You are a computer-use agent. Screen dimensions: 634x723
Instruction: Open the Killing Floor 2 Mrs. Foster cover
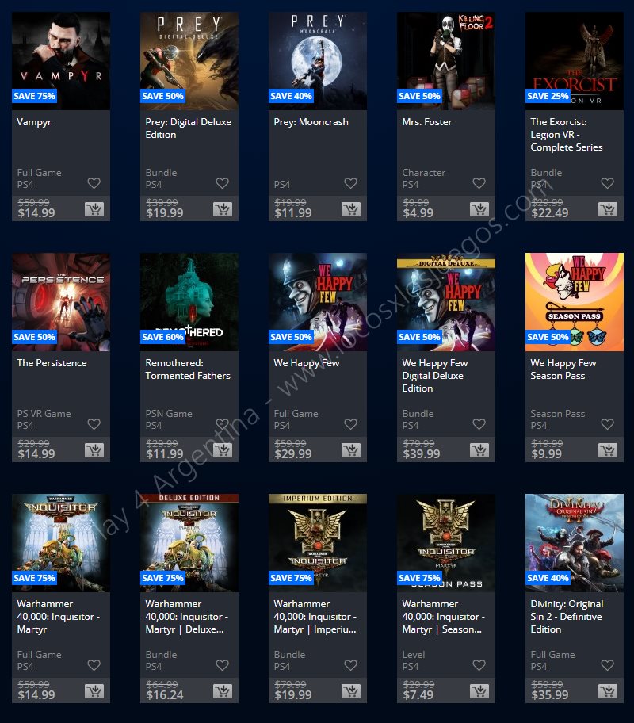pos(446,61)
